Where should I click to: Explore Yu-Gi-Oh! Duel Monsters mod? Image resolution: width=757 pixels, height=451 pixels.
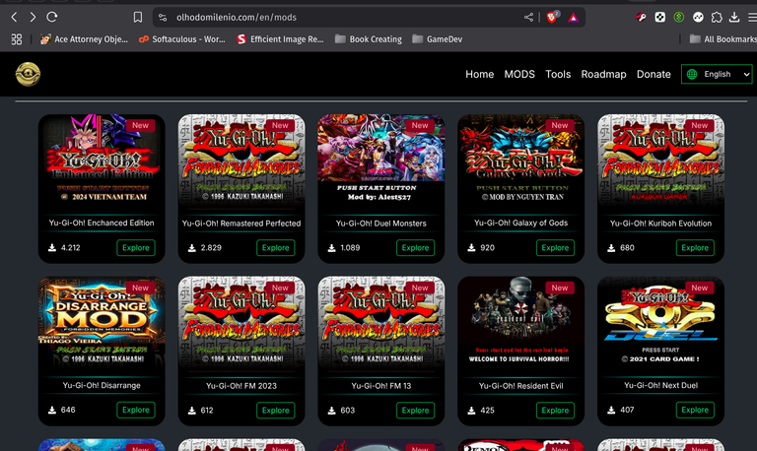click(415, 248)
